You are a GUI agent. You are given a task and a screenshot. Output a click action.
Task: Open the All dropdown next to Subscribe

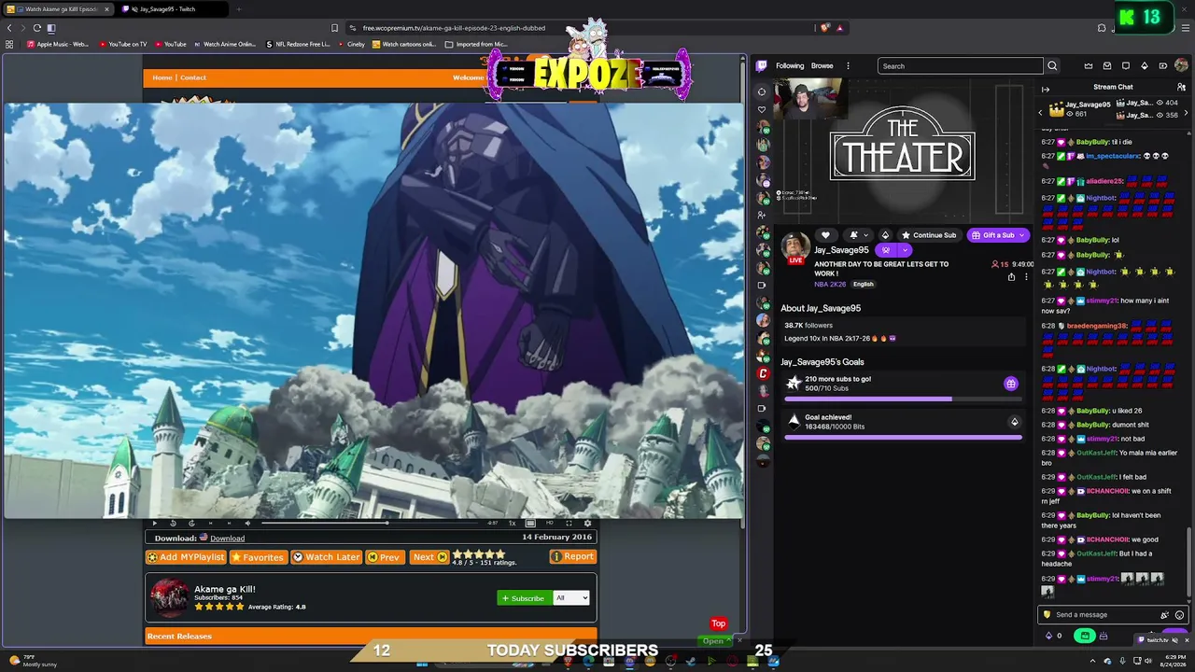571,598
